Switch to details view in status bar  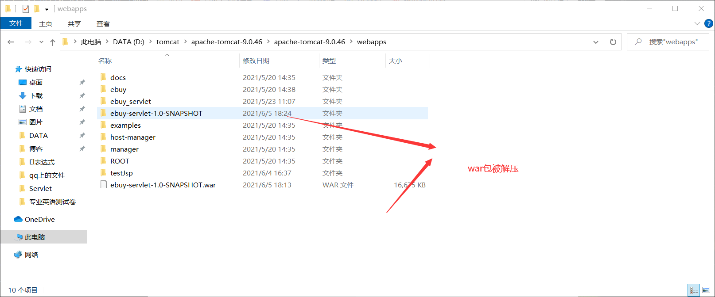pyautogui.click(x=694, y=290)
